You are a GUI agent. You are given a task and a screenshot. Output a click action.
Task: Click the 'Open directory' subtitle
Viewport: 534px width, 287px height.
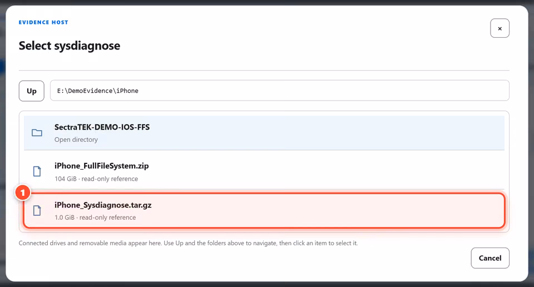[x=76, y=140]
